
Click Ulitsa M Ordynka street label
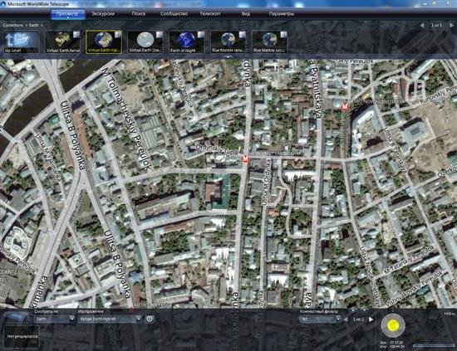coord(268,183)
